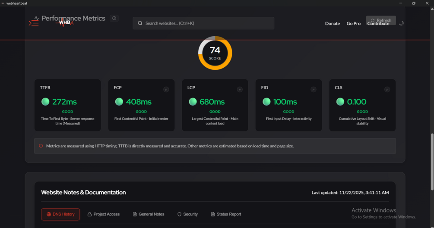Open Performance Metrics info icon
Viewport: 434px width, 228px height.
coord(114,18)
